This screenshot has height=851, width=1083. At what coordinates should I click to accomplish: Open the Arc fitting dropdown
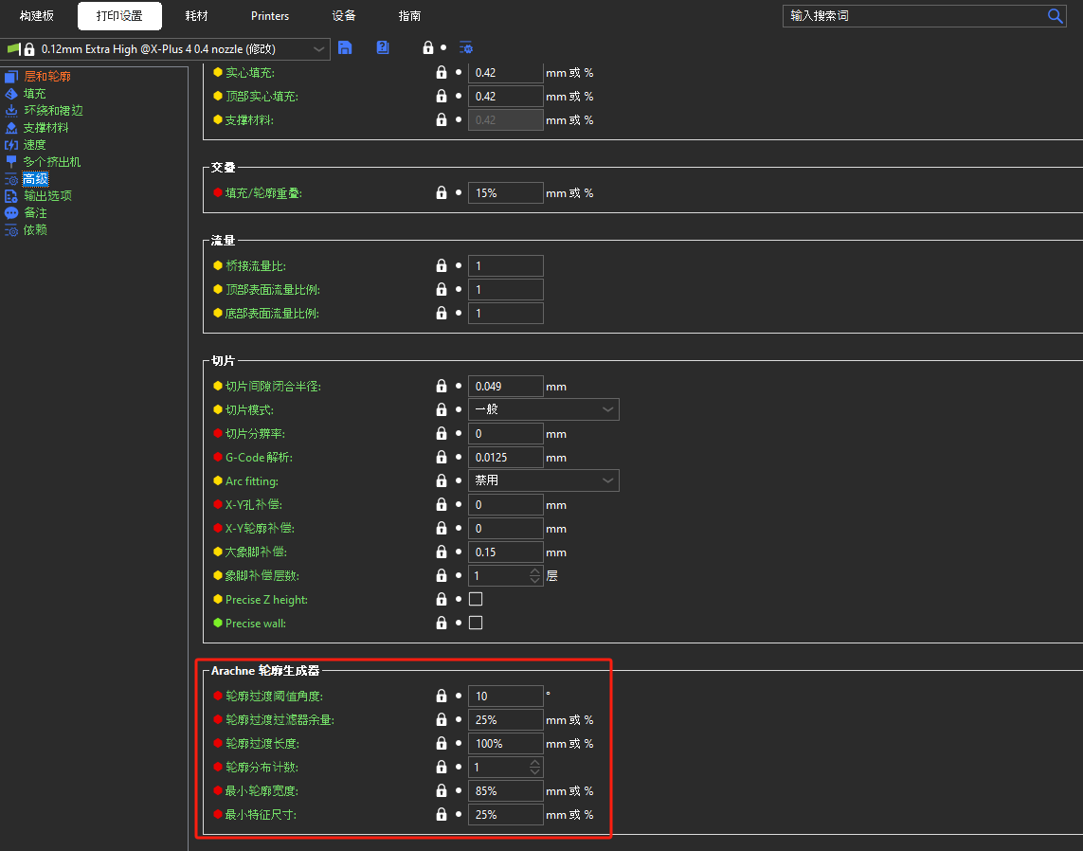[544, 480]
